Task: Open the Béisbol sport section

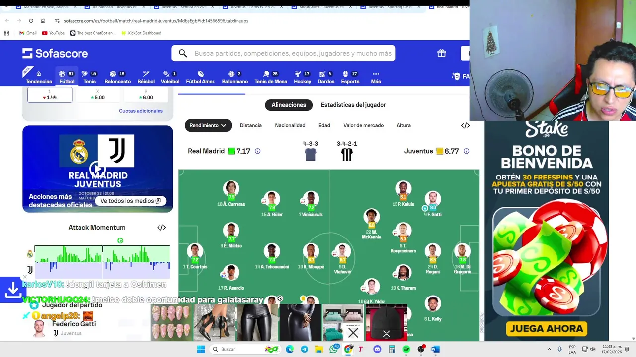Action: 146,77
